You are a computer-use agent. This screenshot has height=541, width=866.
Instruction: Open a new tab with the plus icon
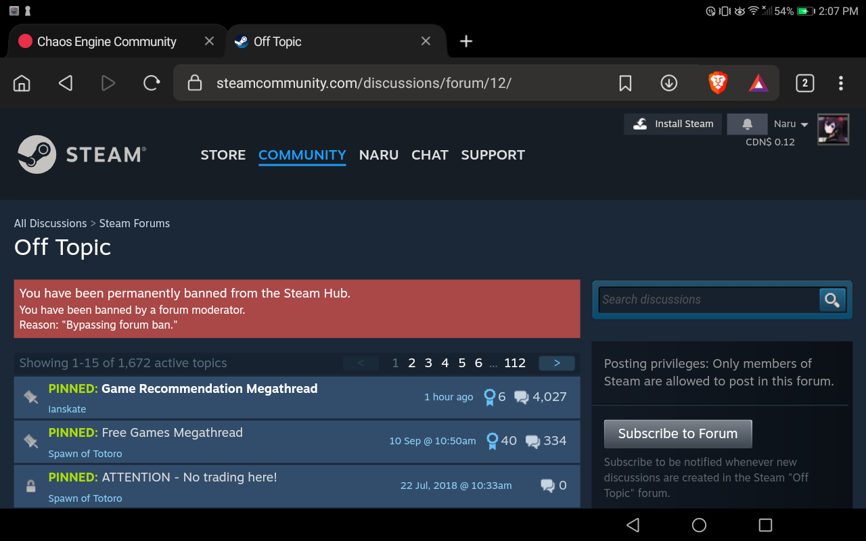pos(466,41)
